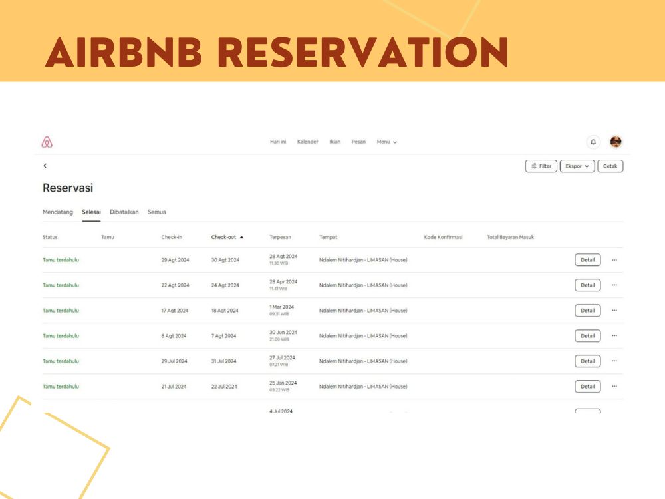This screenshot has width=665, height=499.
Task: Select check-out date 31 Jul 2024
Action: tap(224, 361)
